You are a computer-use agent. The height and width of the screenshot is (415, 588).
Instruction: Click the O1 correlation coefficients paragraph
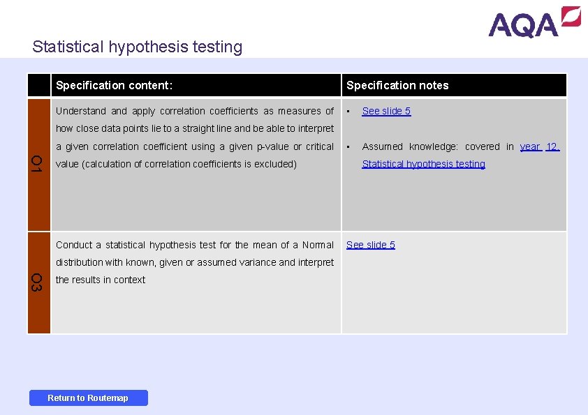195,137
